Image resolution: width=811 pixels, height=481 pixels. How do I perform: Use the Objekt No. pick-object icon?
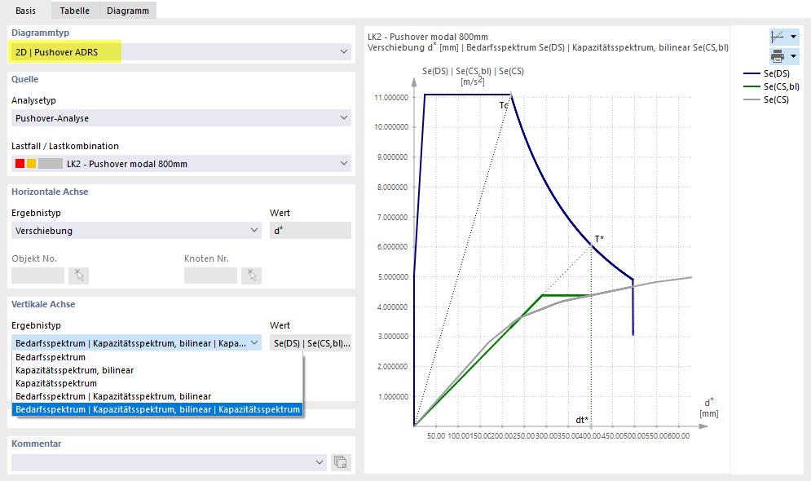coord(78,275)
